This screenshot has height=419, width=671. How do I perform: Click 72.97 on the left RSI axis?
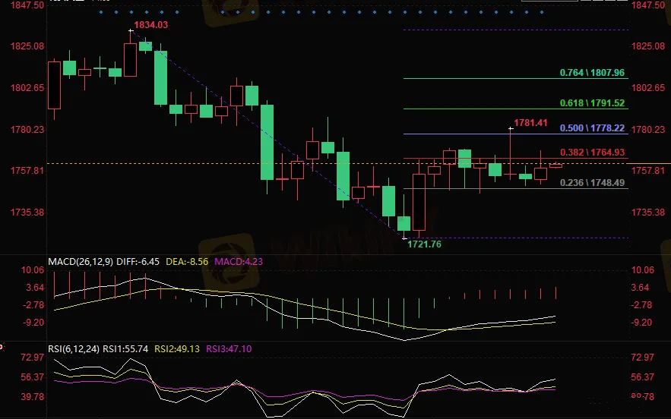click(x=33, y=357)
